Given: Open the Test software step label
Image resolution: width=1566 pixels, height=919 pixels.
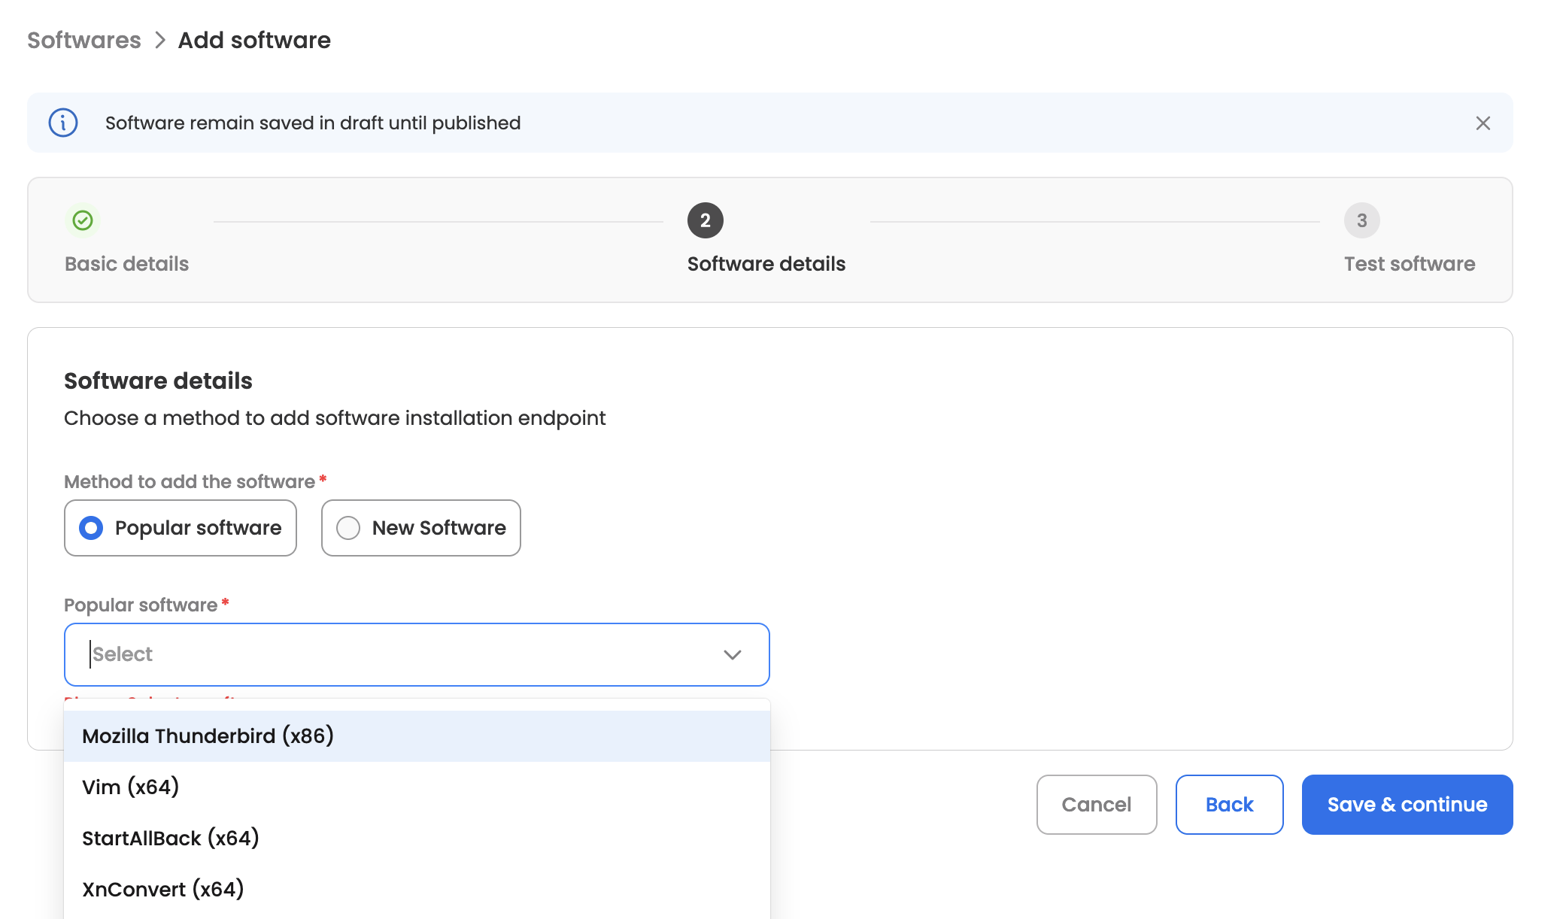Looking at the screenshot, I should [1409, 264].
